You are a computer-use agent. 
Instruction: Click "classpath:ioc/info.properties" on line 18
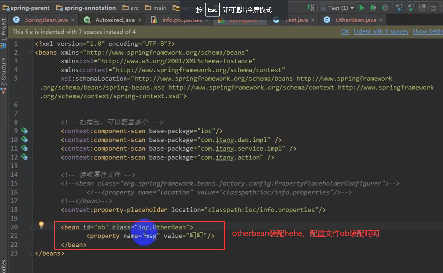[262, 210]
